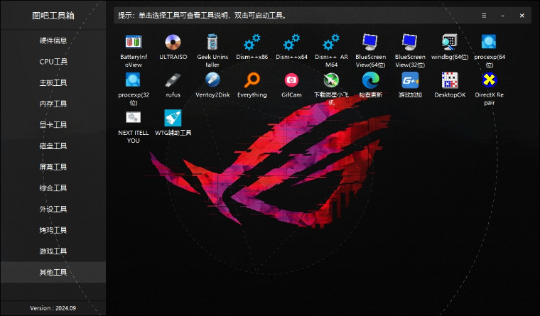The height and width of the screenshot is (316, 540).
Task: Select the BatteryInfoView tool icon
Action: 134,42
